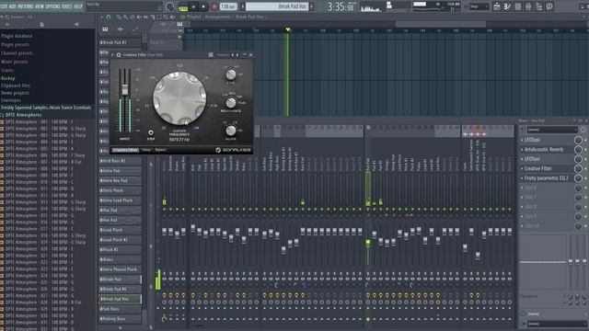Open the Piano roll window icon

tap(507, 6)
